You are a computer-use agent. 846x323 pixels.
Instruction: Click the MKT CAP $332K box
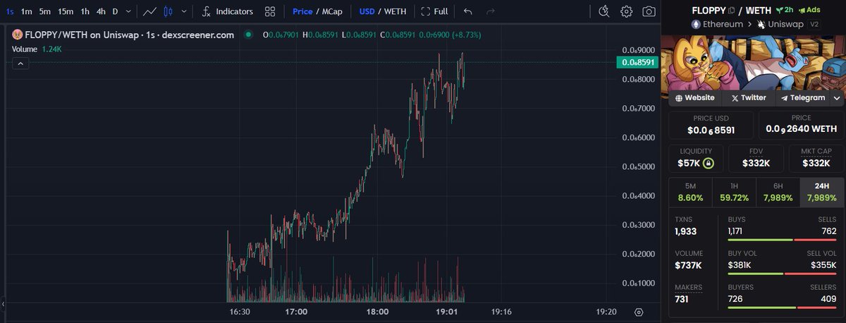coord(816,158)
